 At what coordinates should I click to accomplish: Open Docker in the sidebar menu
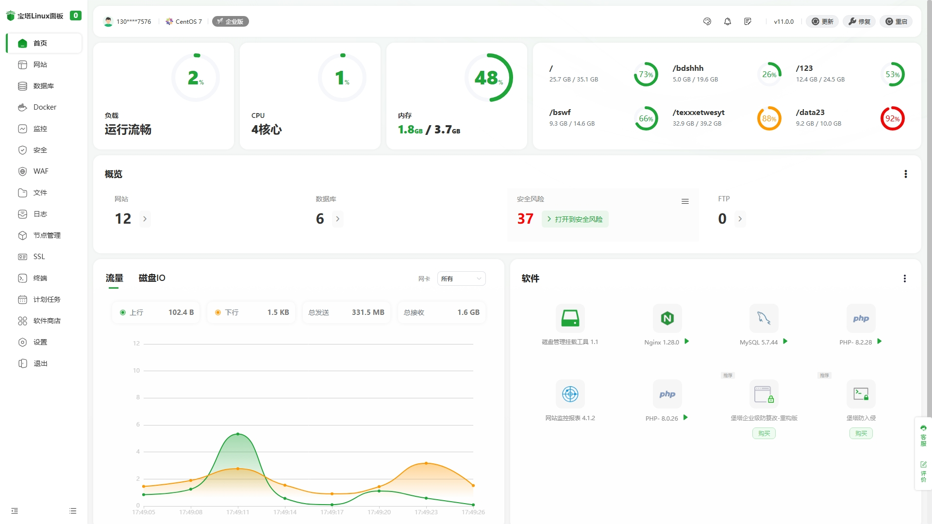(45, 107)
